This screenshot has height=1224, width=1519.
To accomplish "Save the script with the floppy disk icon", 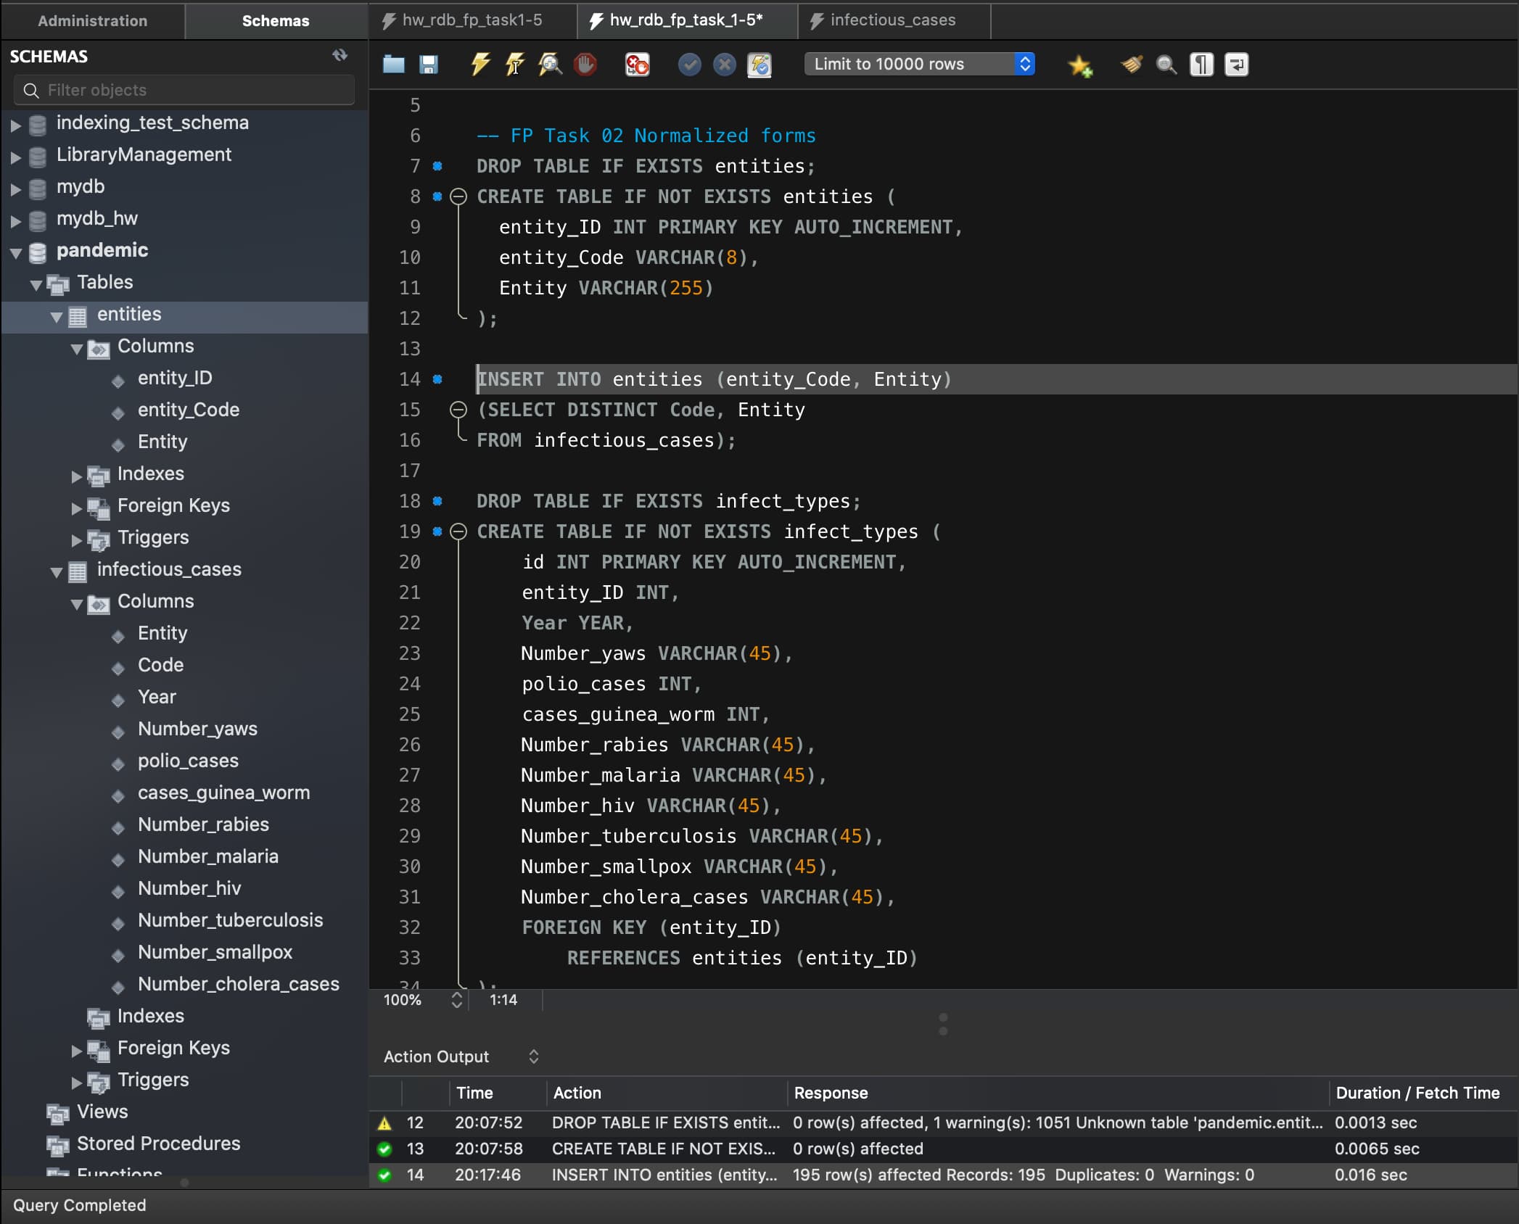I will pyautogui.click(x=429, y=65).
